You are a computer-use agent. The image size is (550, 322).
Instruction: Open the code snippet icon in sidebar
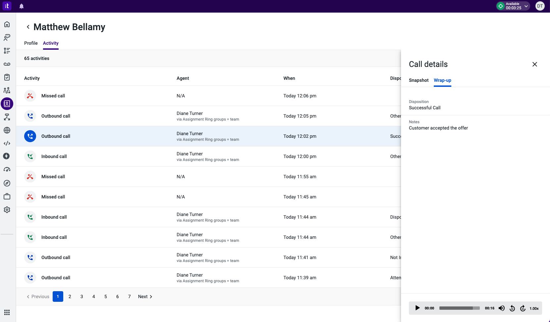(7, 143)
